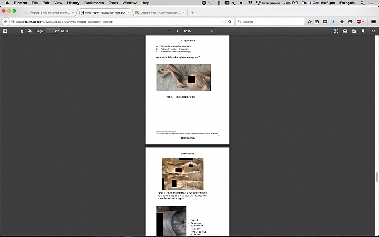Screen dimensions: 379x237
Task: Click the page number input field
Action: [53, 31]
